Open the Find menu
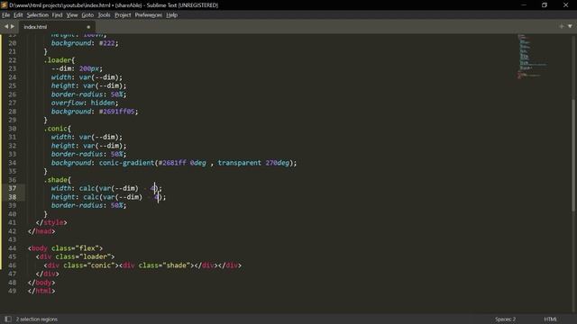 (x=57, y=15)
